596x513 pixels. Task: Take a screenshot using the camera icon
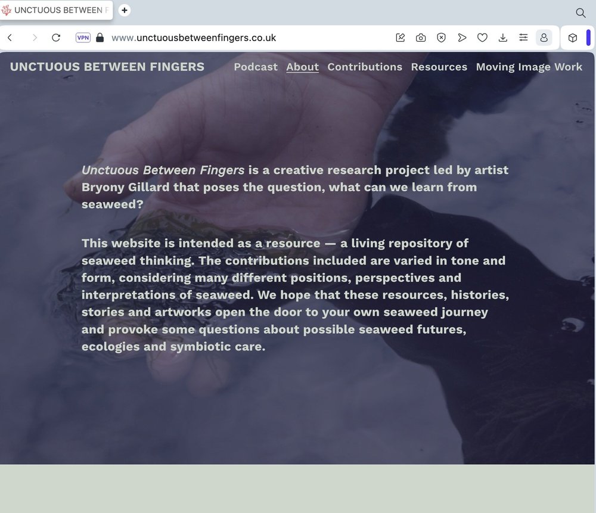(x=421, y=38)
